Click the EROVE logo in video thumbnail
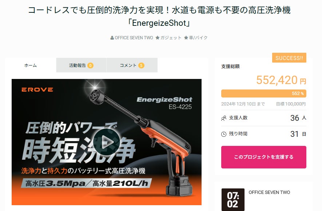322x211 pixels. click(x=37, y=90)
